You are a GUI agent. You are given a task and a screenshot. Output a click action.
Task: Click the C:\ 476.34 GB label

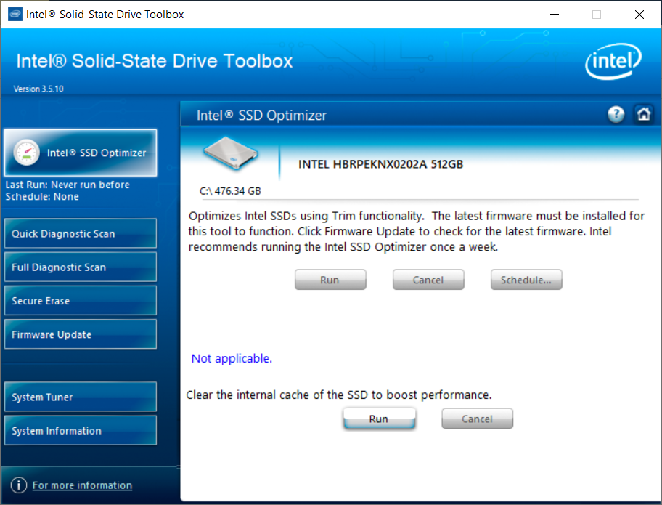pyautogui.click(x=230, y=191)
